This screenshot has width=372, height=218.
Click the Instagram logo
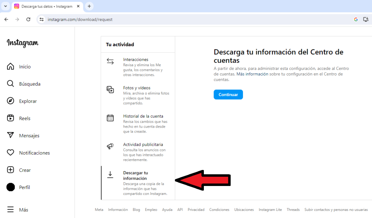[x=23, y=43]
